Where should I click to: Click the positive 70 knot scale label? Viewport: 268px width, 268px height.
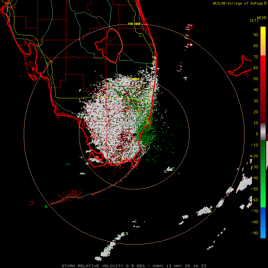point(256,57)
